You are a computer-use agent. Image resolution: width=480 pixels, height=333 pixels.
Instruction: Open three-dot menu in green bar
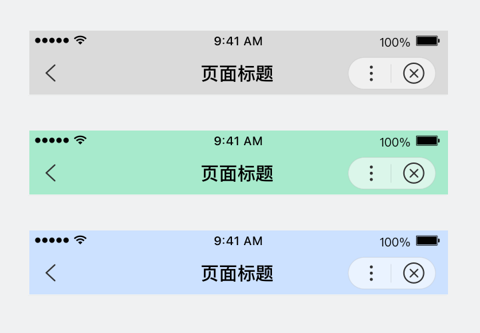[371, 173]
